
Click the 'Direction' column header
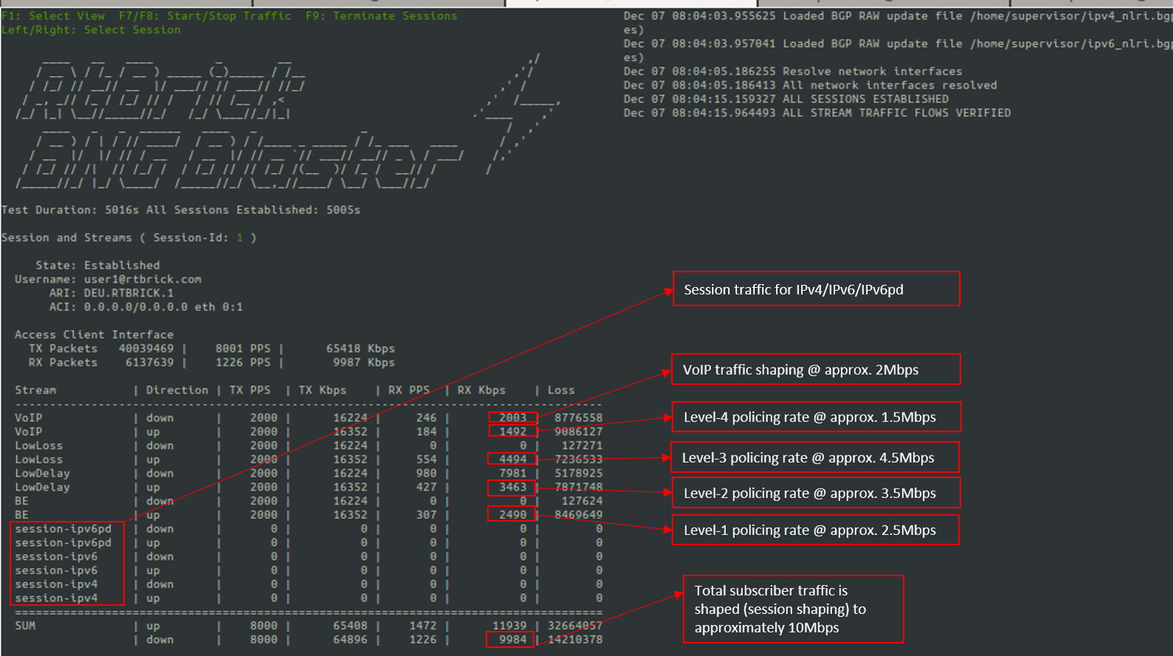coord(177,390)
